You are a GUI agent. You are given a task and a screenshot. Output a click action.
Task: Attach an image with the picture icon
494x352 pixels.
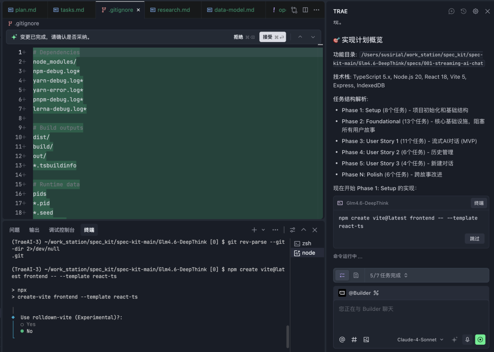(366, 339)
